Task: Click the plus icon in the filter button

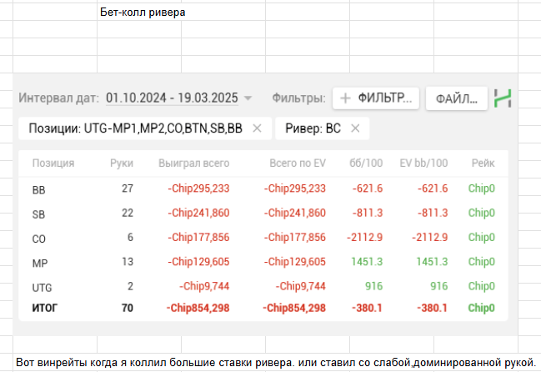Action: [x=345, y=98]
